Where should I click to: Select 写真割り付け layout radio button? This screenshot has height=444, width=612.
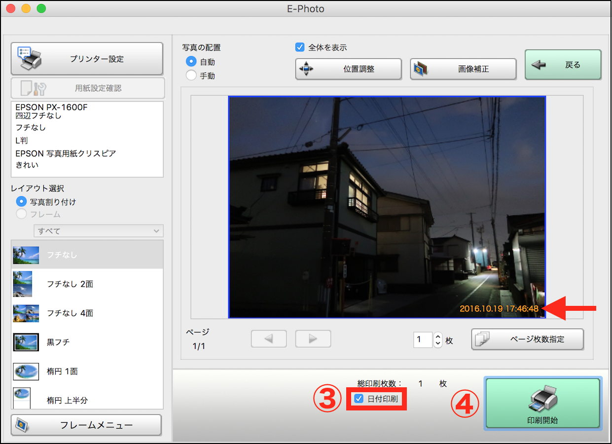[x=21, y=201]
